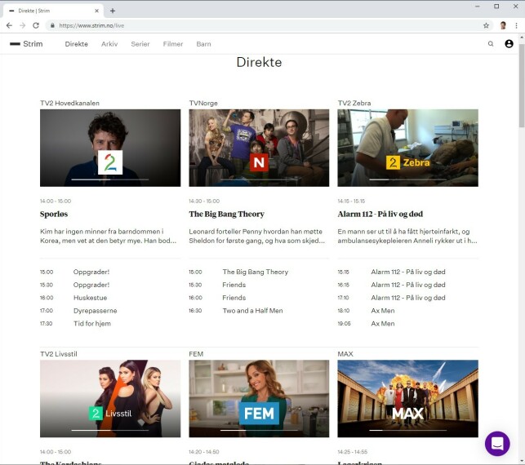
Task: Open the Sporløs program title
Action: (54, 214)
